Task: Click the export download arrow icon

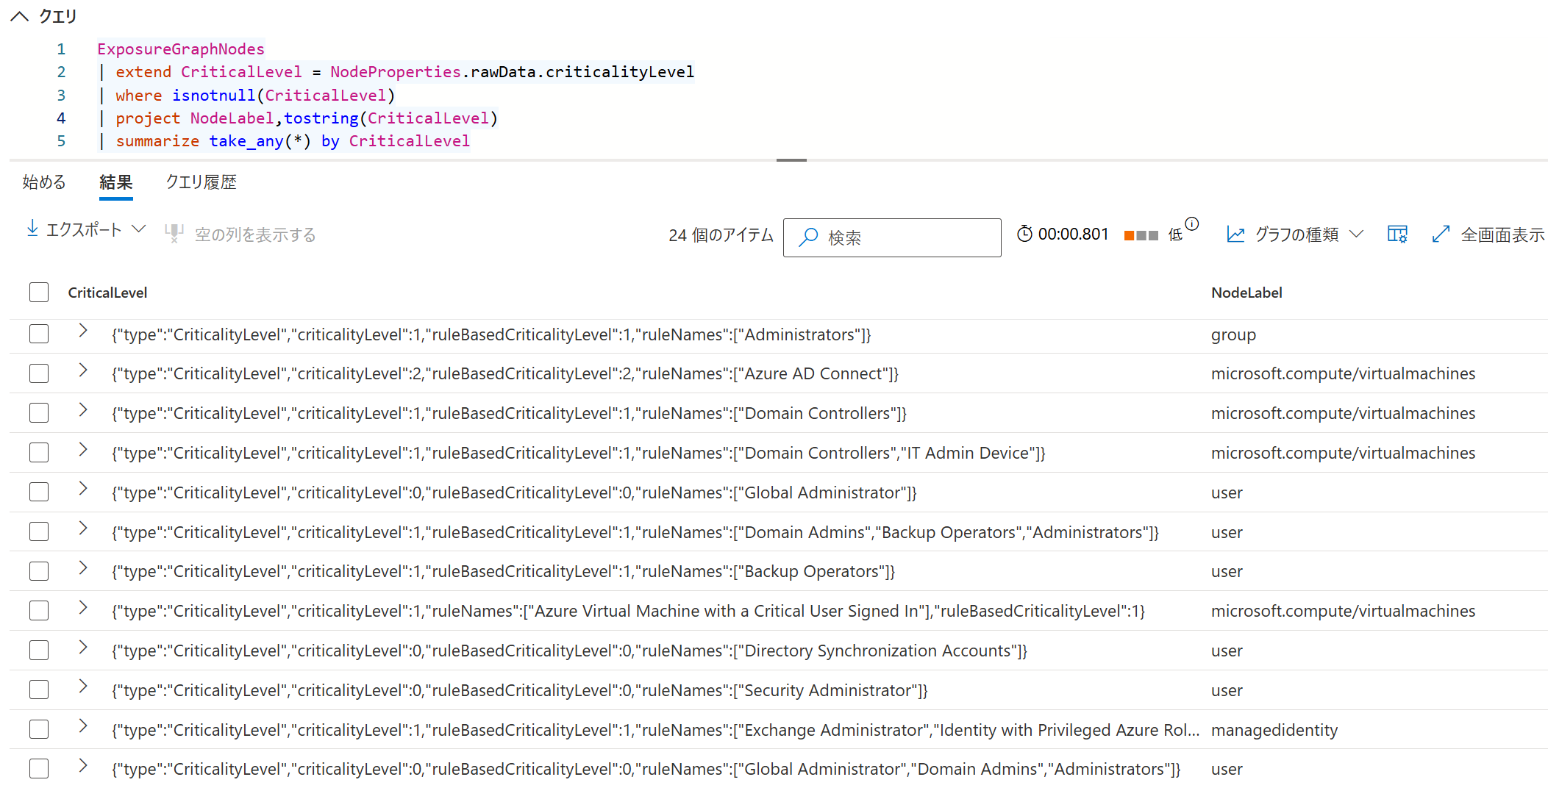Action: pos(32,229)
